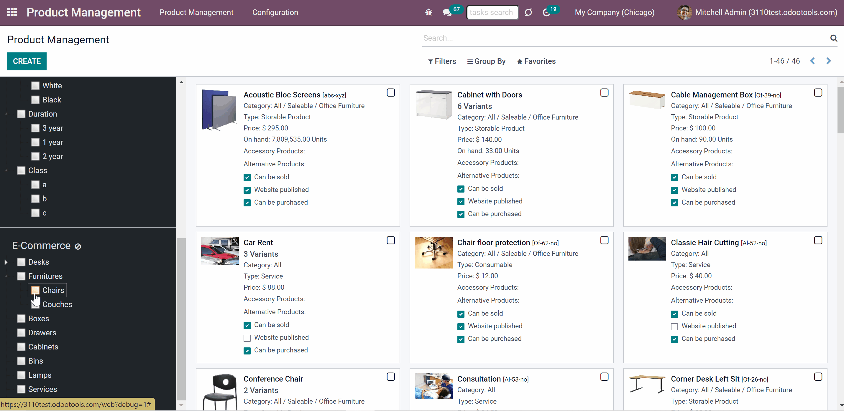Screen dimensions: 844x411
Task: Click the Product Management app title
Action: click(83, 12)
